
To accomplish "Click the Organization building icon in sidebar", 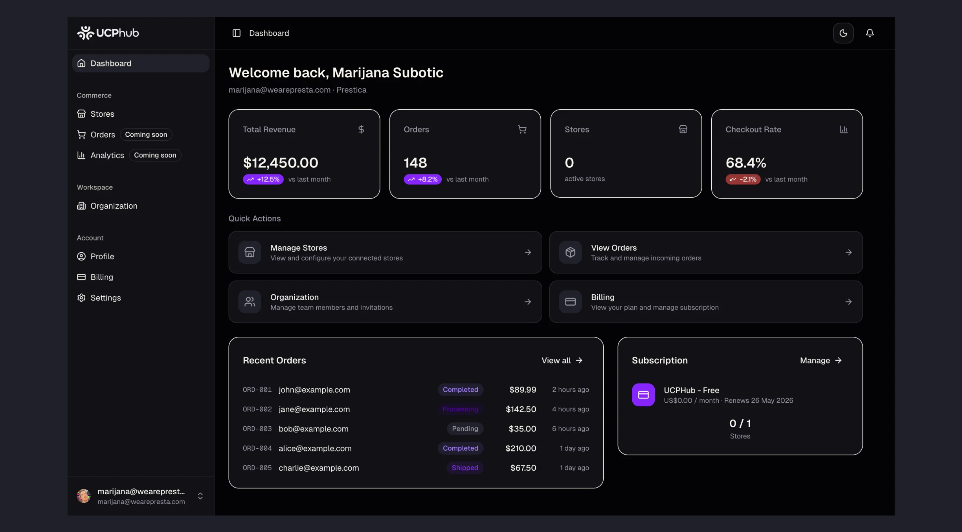I will 81,206.
